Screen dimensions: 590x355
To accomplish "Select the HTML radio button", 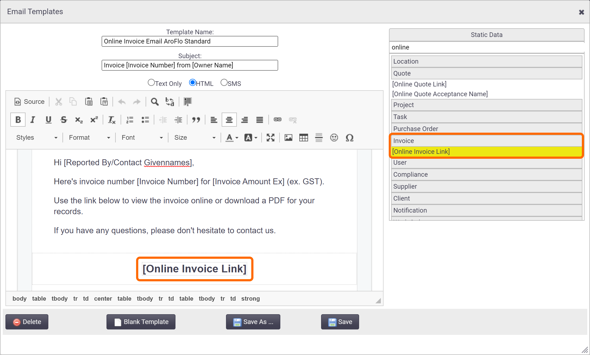I will point(193,82).
